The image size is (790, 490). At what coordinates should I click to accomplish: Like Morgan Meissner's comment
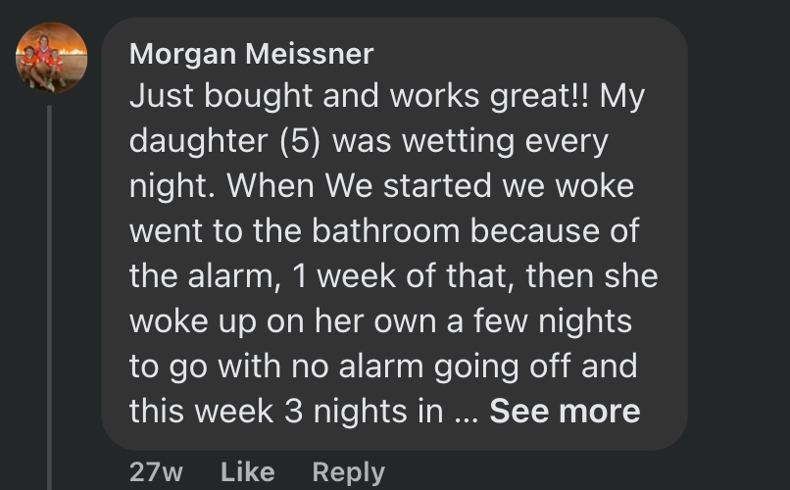[x=247, y=471]
